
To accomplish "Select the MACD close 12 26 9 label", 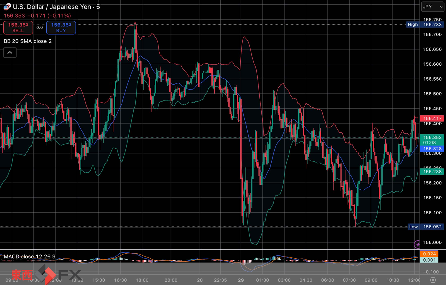I will 30,257.
